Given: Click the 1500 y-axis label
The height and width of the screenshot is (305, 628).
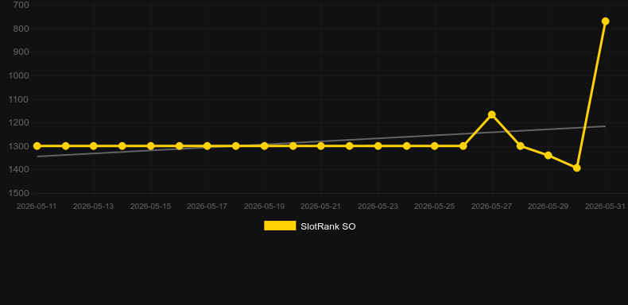Looking at the screenshot, I should pos(19,193).
